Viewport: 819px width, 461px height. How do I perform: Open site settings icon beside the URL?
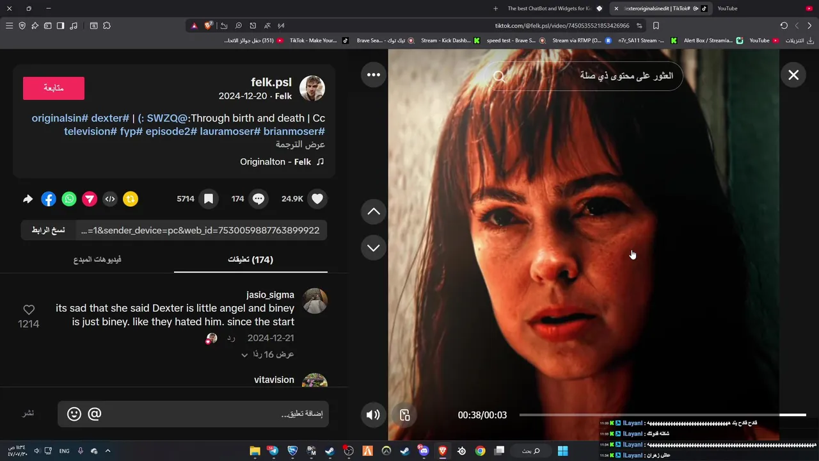pyautogui.click(x=639, y=26)
